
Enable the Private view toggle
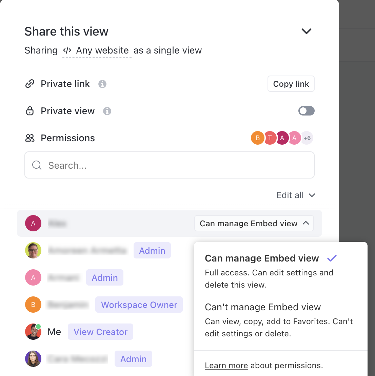306,111
